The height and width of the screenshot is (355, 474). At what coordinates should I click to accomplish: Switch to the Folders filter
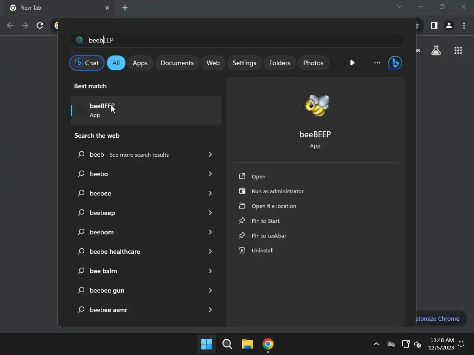pyautogui.click(x=280, y=63)
